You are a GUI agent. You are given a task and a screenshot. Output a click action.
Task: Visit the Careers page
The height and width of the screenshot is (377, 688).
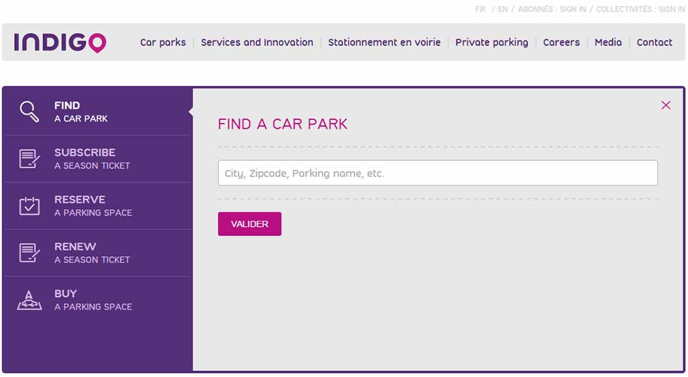coord(561,42)
